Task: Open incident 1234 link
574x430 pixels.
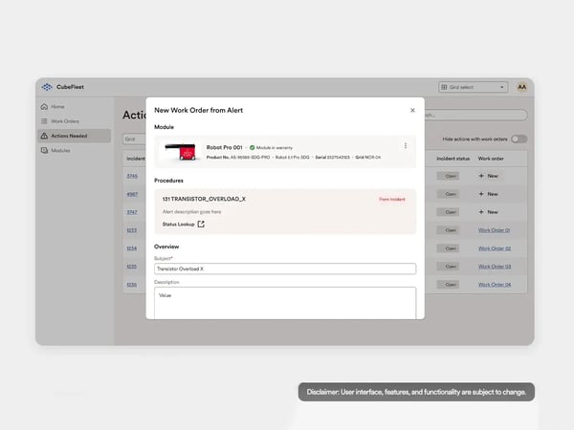Action: (131, 248)
